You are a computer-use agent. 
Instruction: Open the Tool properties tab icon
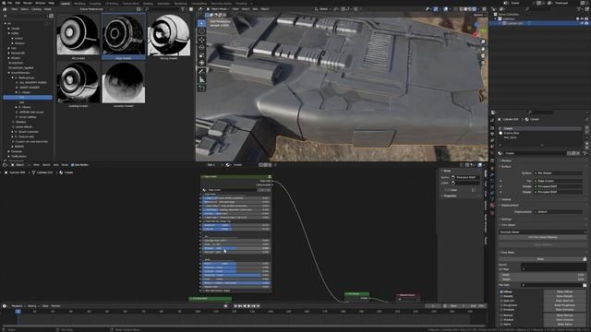click(x=492, y=120)
